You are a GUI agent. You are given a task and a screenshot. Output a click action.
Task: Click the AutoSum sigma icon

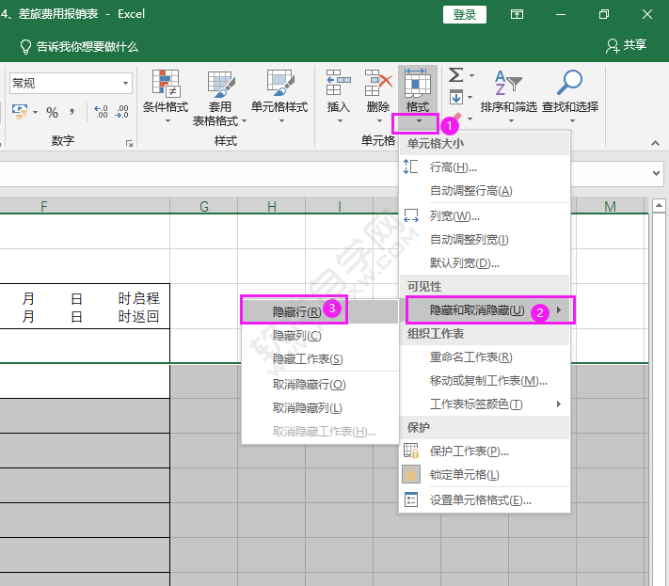[455, 75]
